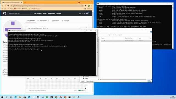Open the GitHub plus create-new dropdown
Image resolution: width=176 pixels, height=99 pixels.
tap(83, 13)
